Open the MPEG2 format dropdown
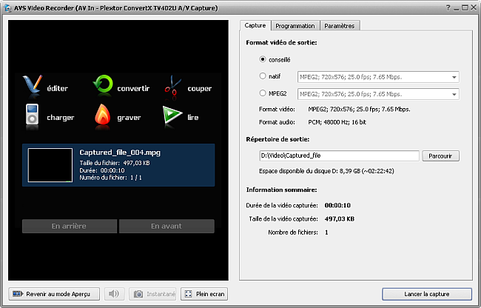The width and height of the screenshot is (481, 308). click(378, 94)
